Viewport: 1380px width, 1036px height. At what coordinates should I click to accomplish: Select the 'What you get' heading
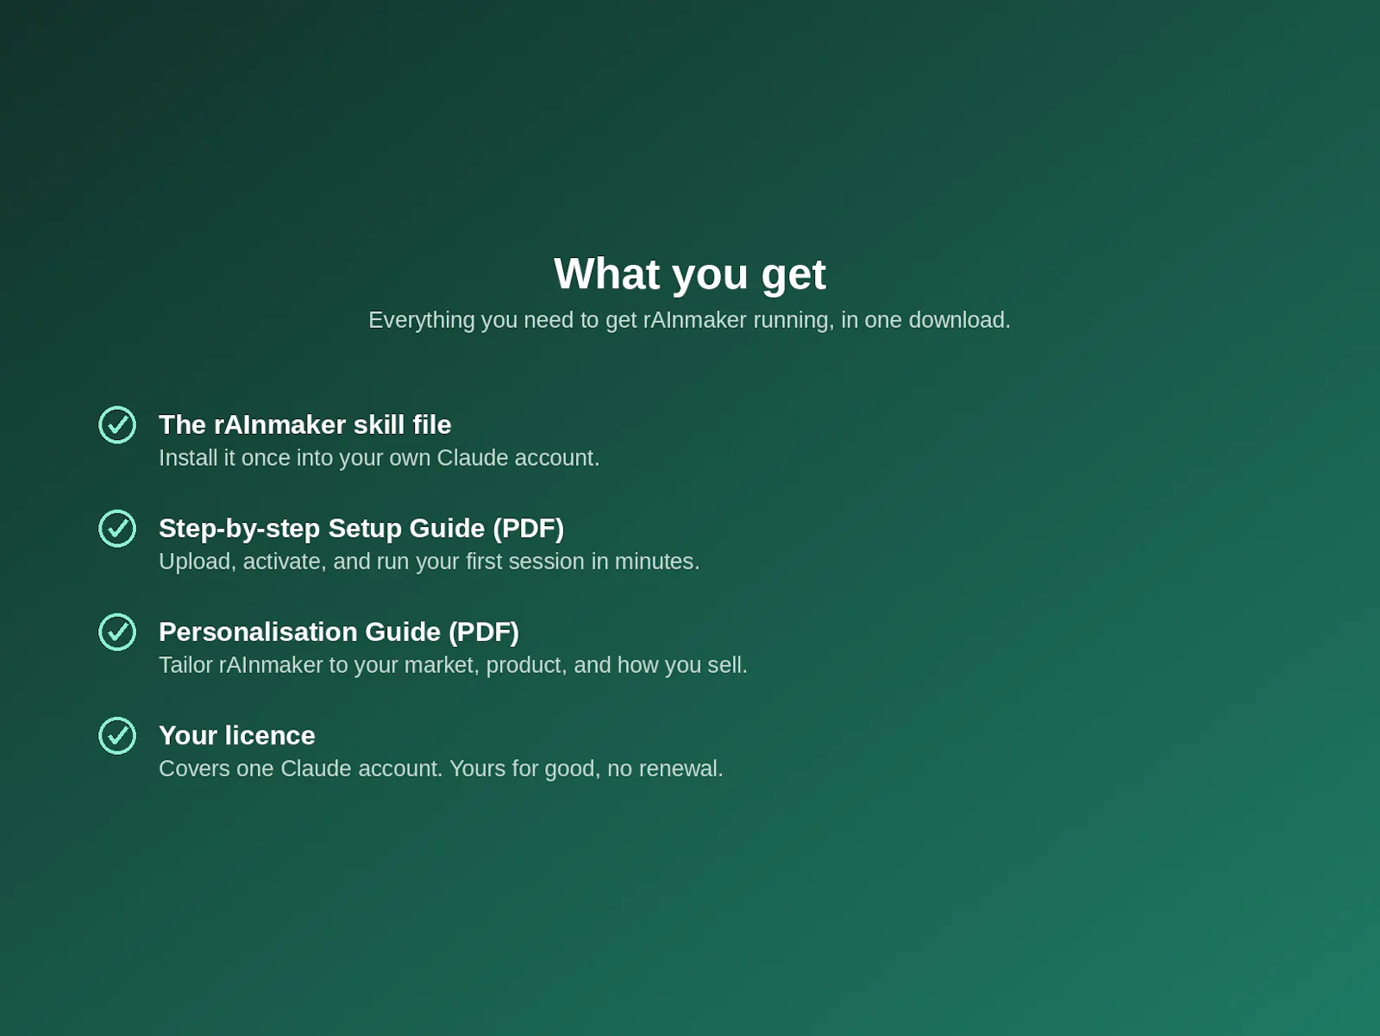690,274
